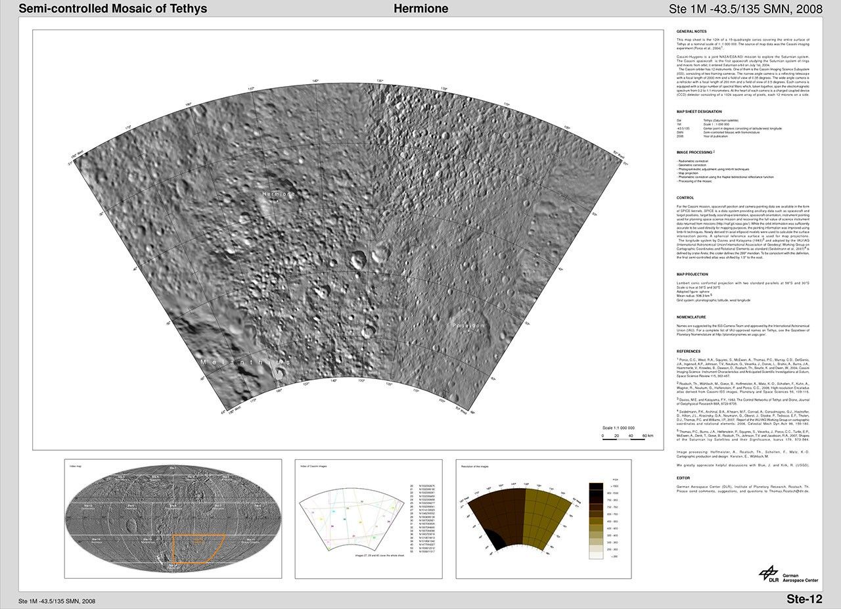The height and width of the screenshot is (609, 841).
Task: Click the orange highlighted quadrangle on the index map
Action: (x=197, y=548)
